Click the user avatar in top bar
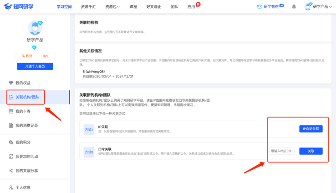Image resolution: width=336 pixels, height=193 pixels. (x=307, y=7)
